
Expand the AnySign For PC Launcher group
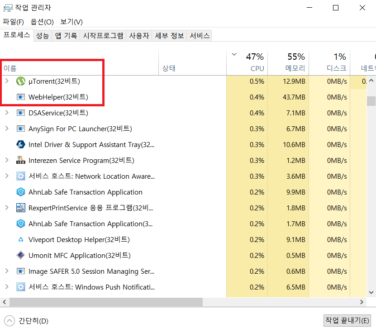7,128
